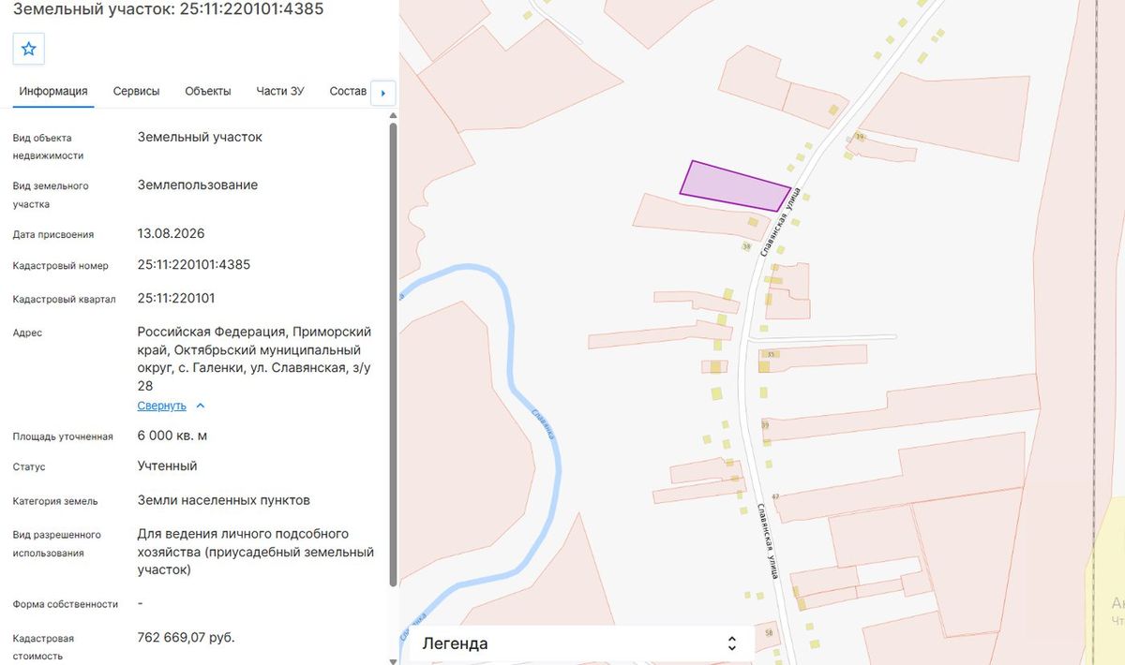Select the Части ЗУ tab
Viewport: 1125px width, 665px height.
coord(280,92)
